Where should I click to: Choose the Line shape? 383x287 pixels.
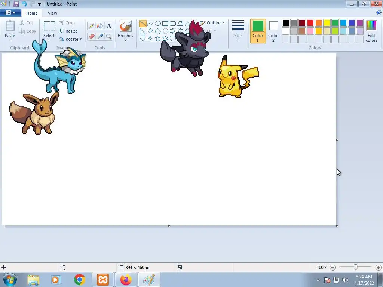143,24
